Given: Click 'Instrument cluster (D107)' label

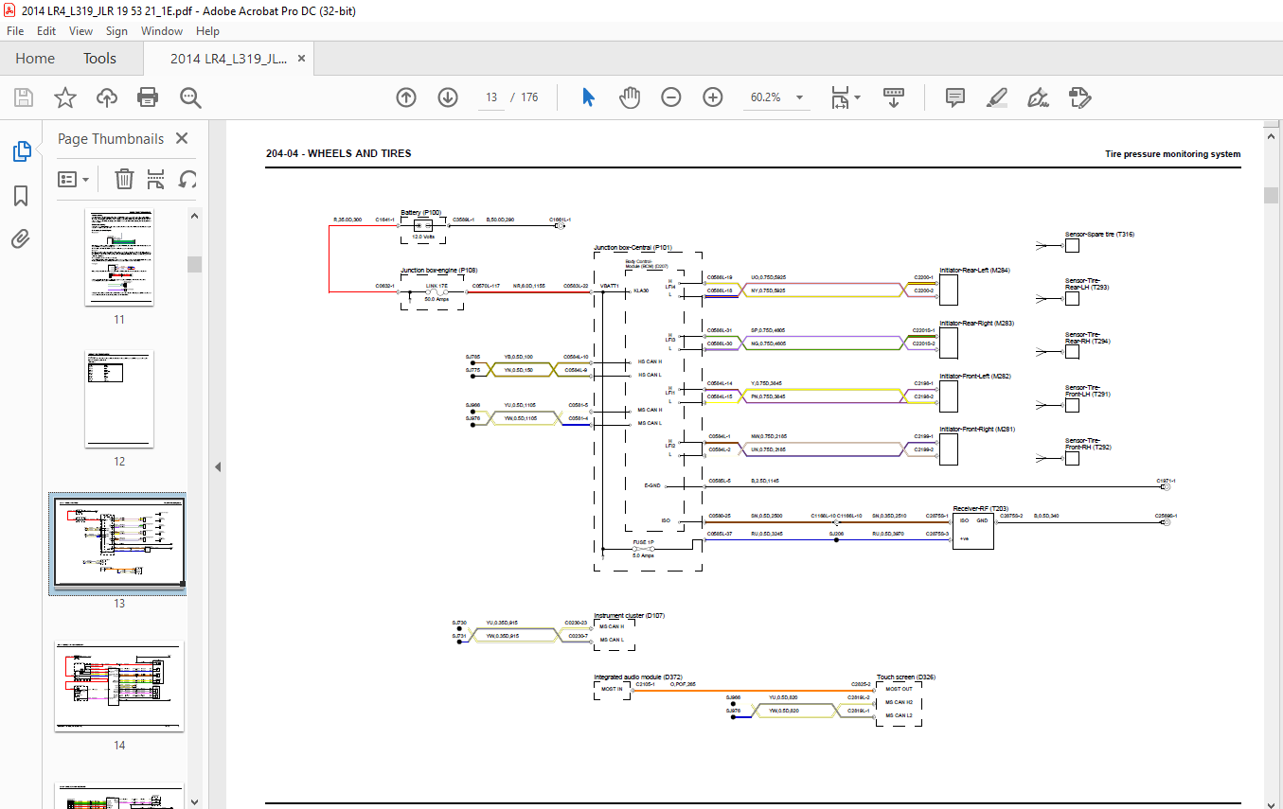Looking at the screenshot, I should (x=629, y=616).
